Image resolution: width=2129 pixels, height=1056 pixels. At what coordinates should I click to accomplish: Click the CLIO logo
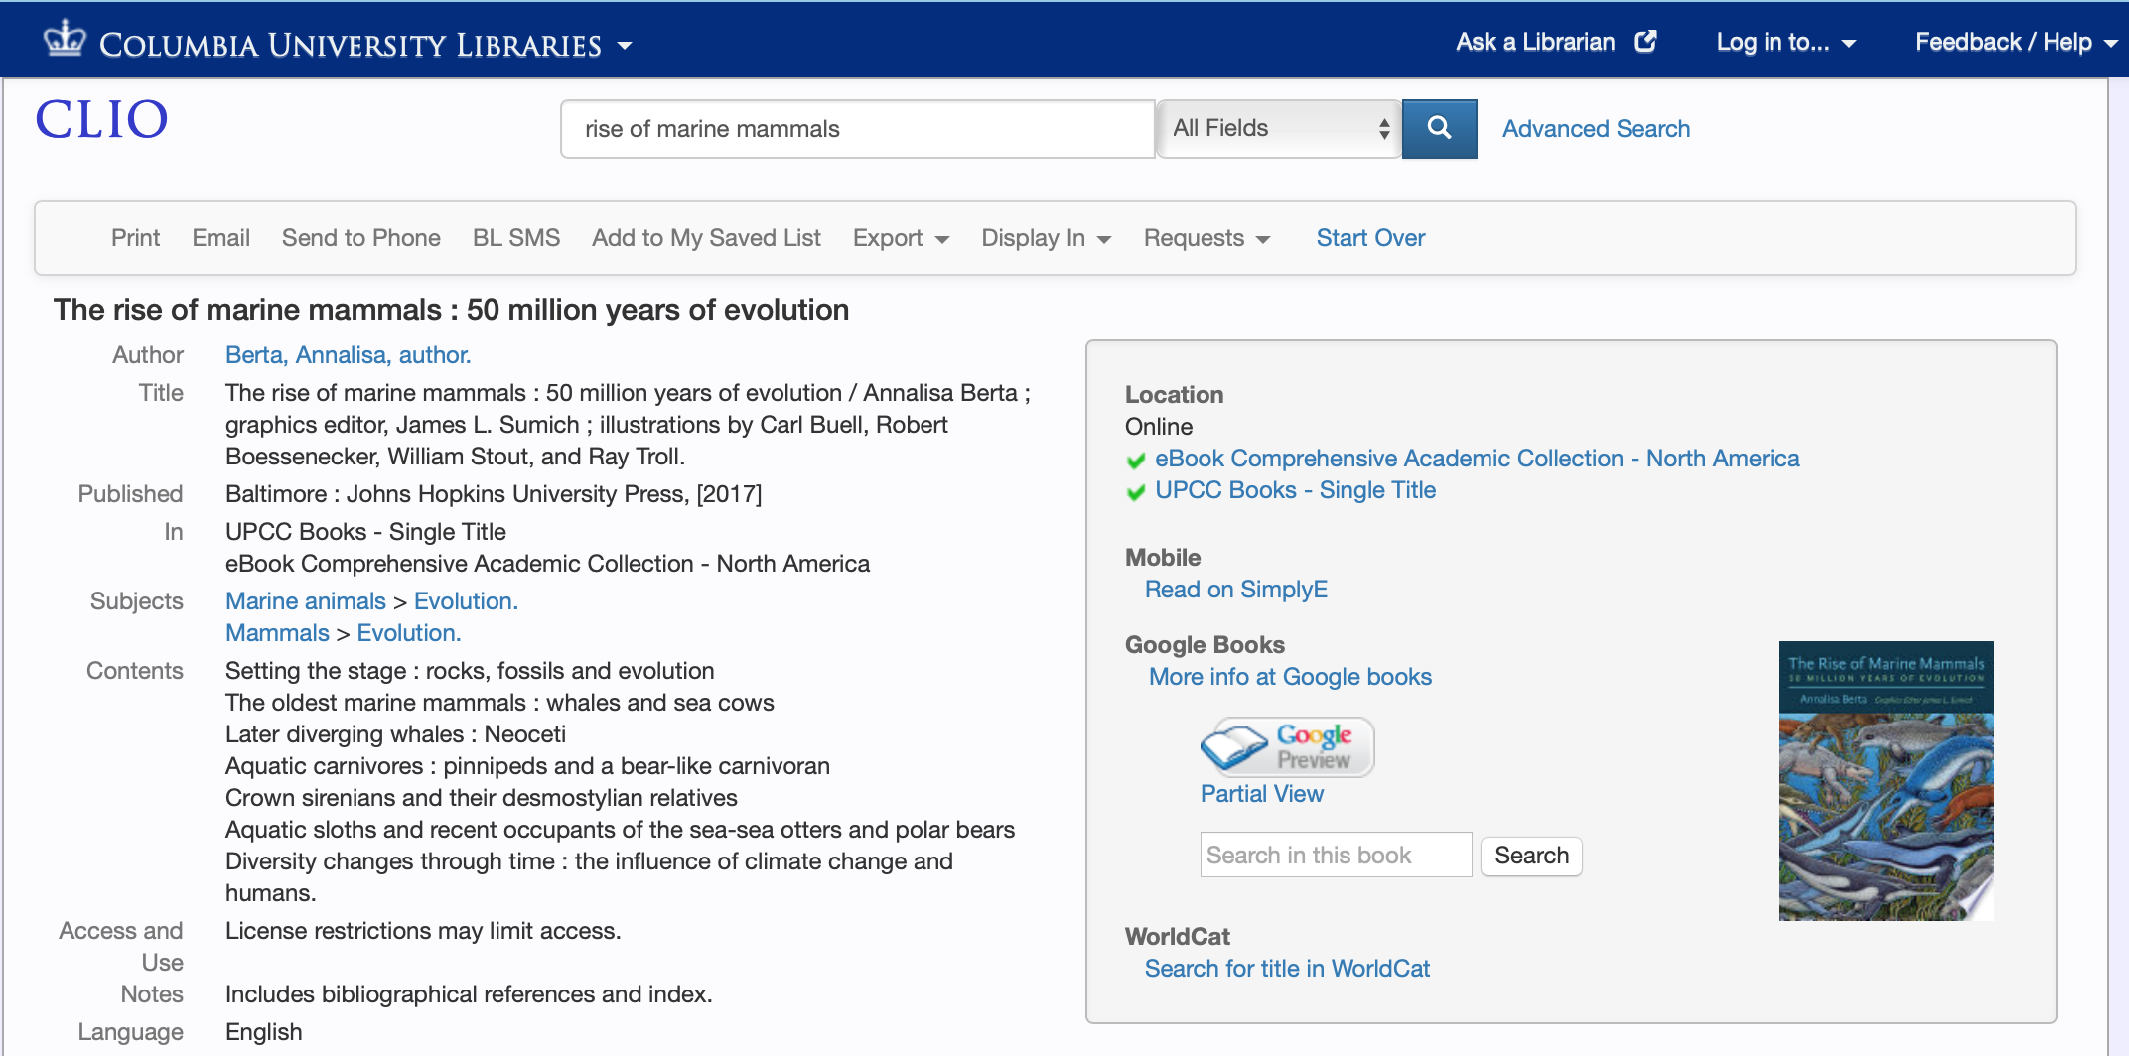point(101,120)
